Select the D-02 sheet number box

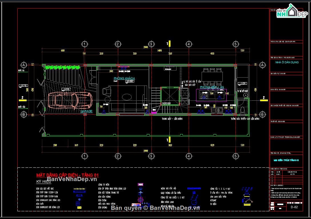[294, 207]
